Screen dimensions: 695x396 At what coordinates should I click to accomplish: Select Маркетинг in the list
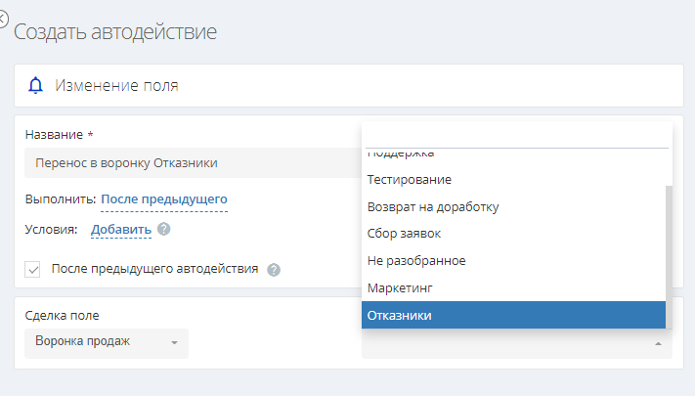click(400, 288)
